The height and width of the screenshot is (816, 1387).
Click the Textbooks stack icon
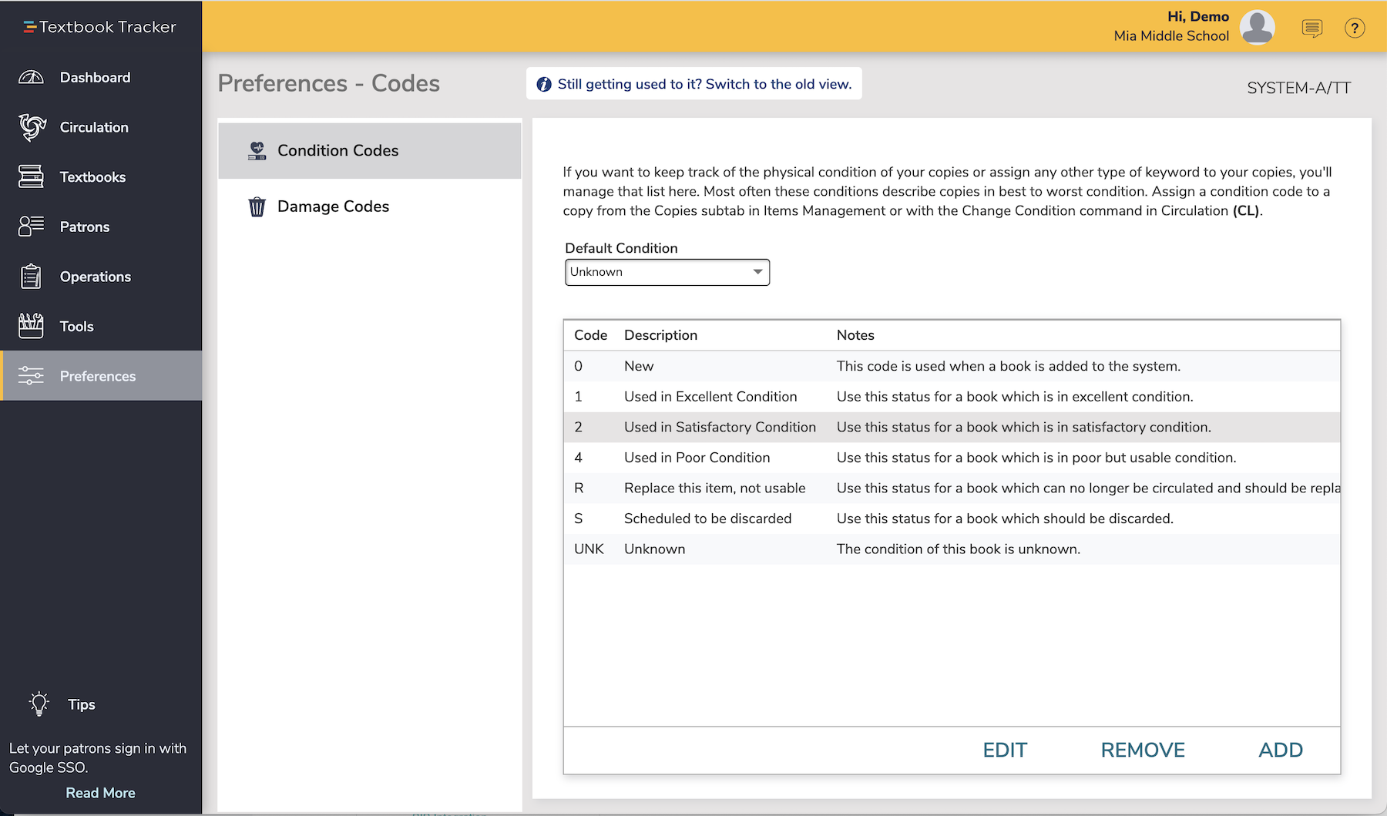point(31,176)
